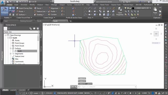Open the Prospector tab of Toolspace
The image size is (168, 95).
(x=41, y=34)
